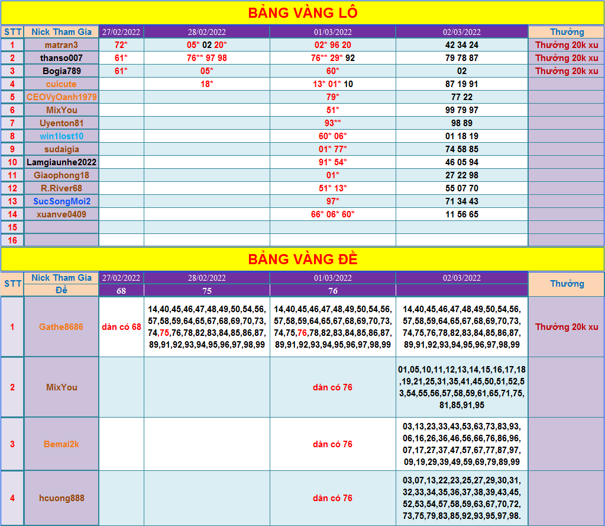Click cell '01 18 19' in the win1lost10 row
This screenshot has height=526, width=605.
(461, 136)
